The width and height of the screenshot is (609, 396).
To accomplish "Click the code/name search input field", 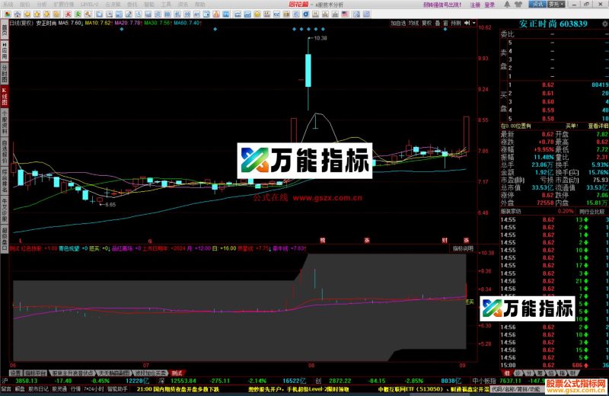I will click(x=516, y=388).
